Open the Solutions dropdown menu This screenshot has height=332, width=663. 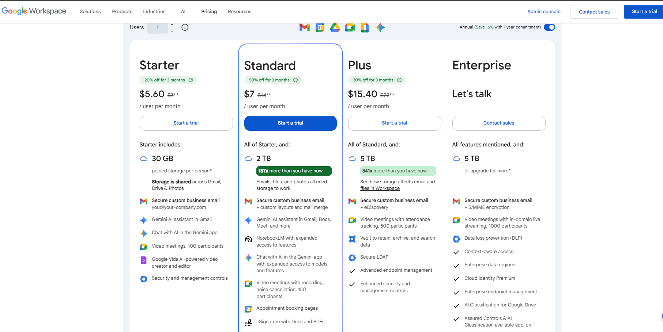coord(90,11)
